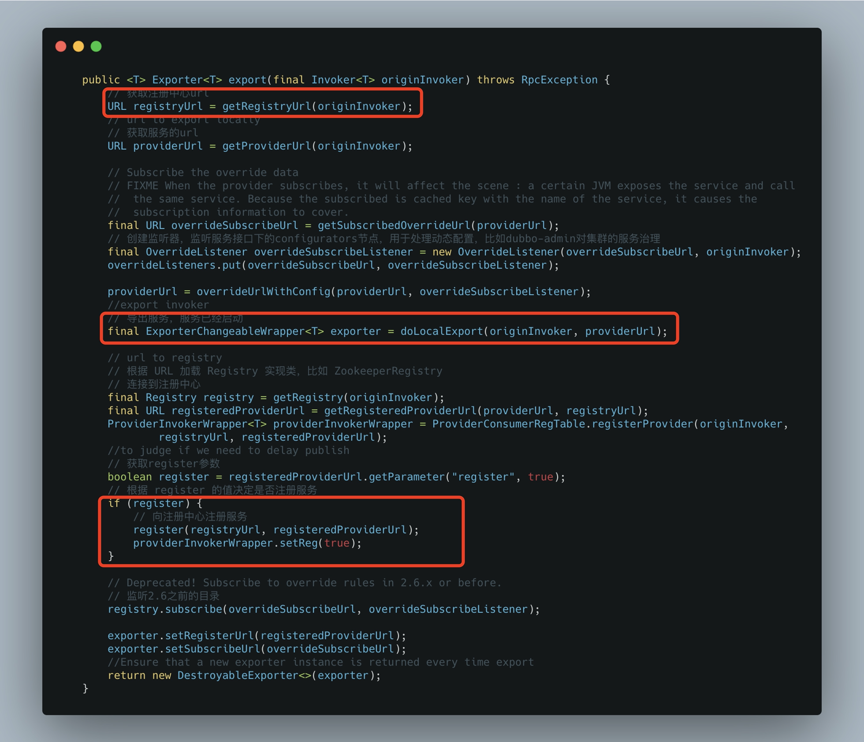Click the '// 获取服务的url' comment
The width and height of the screenshot is (864, 742).
point(153,133)
